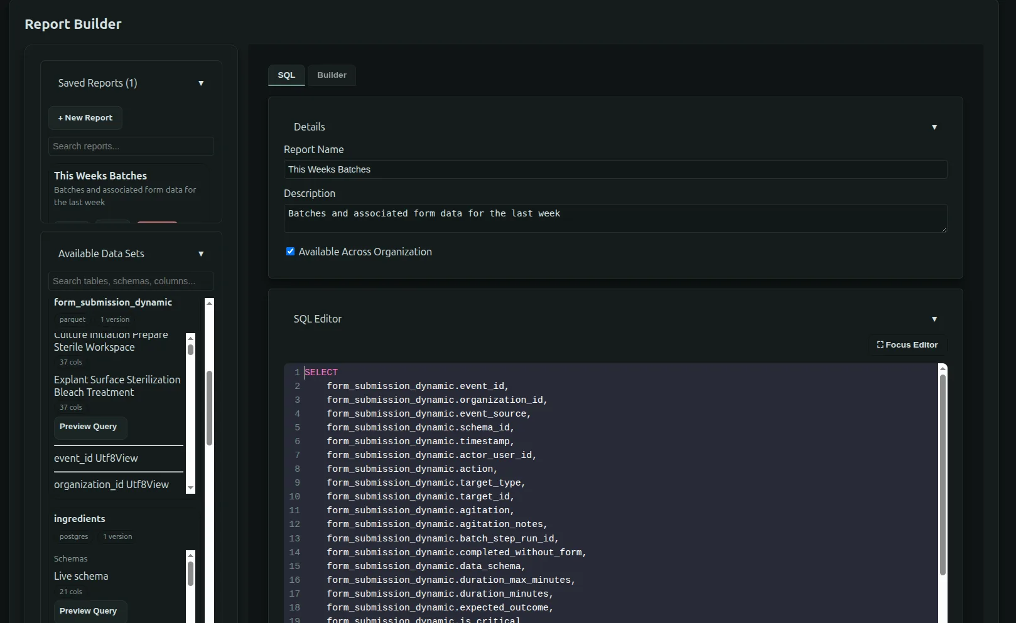The width and height of the screenshot is (1016, 623).
Task: Switch to the SQL tab
Action: (x=286, y=75)
